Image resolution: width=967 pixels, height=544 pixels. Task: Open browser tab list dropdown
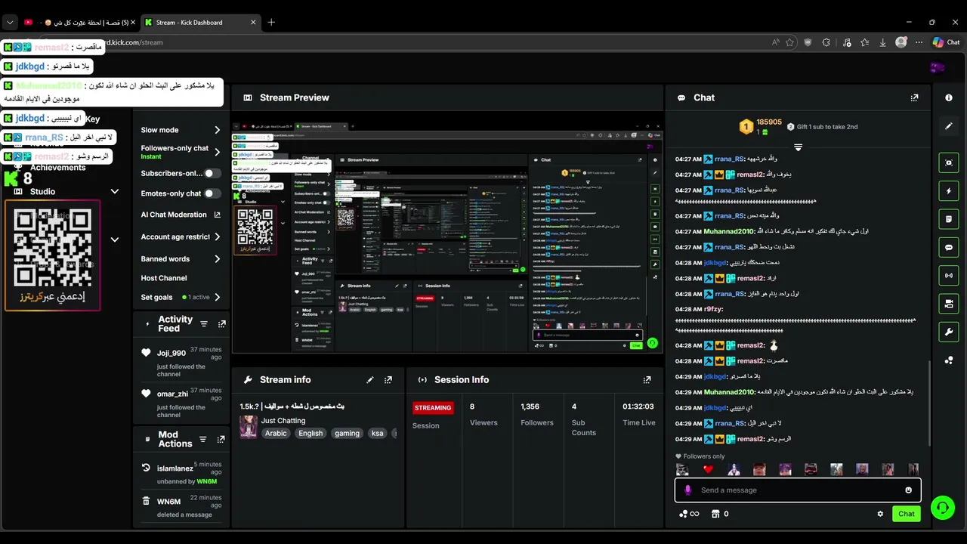pos(10,23)
